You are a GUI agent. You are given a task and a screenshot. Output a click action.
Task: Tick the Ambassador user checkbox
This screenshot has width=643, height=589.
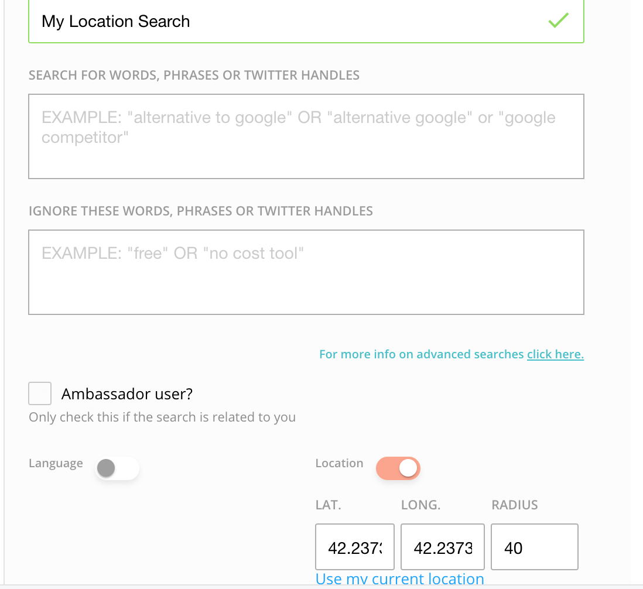[x=40, y=394]
